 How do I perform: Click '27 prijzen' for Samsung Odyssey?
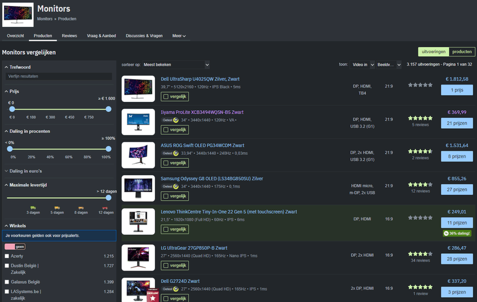[457, 189]
